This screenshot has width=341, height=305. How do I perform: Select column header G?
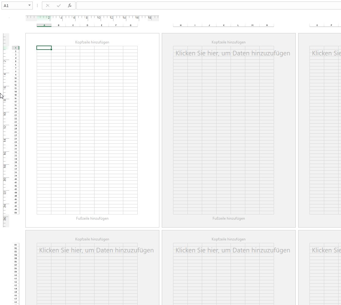pos(131,25)
